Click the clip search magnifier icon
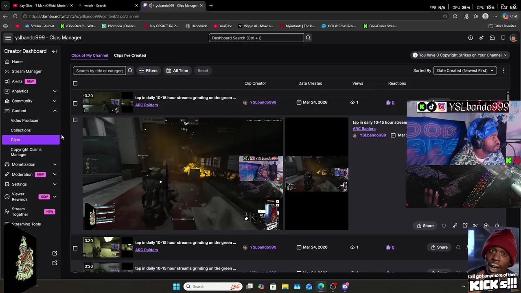The width and height of the screenshot is (521, 293). [130, 70]
